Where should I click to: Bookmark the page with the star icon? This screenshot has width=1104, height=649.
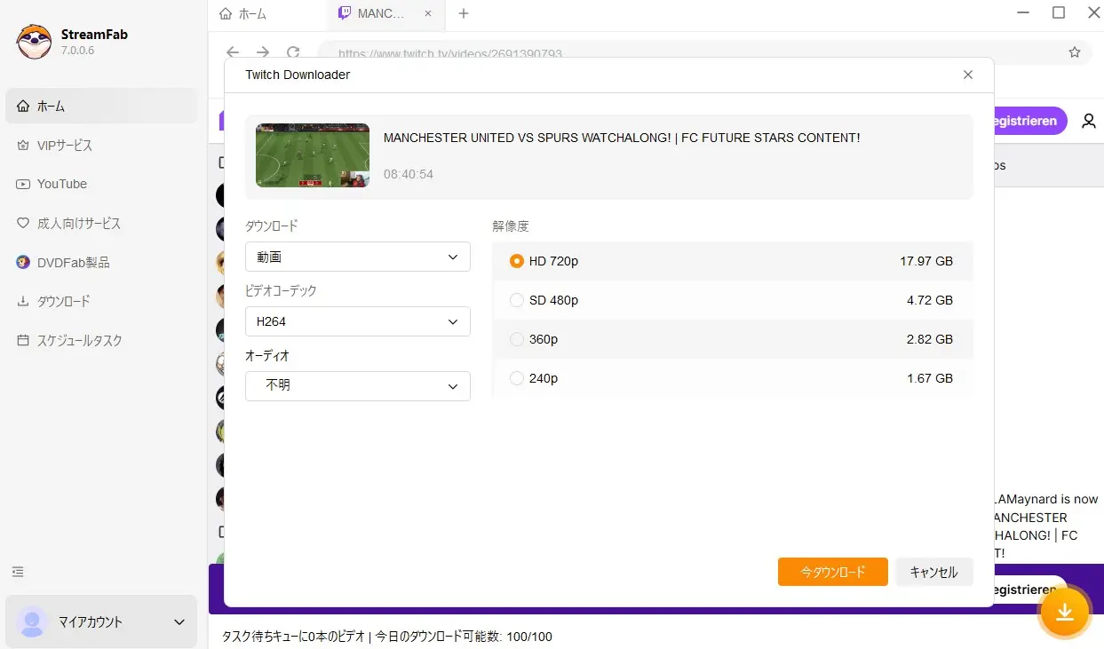tap(1075, 52)
